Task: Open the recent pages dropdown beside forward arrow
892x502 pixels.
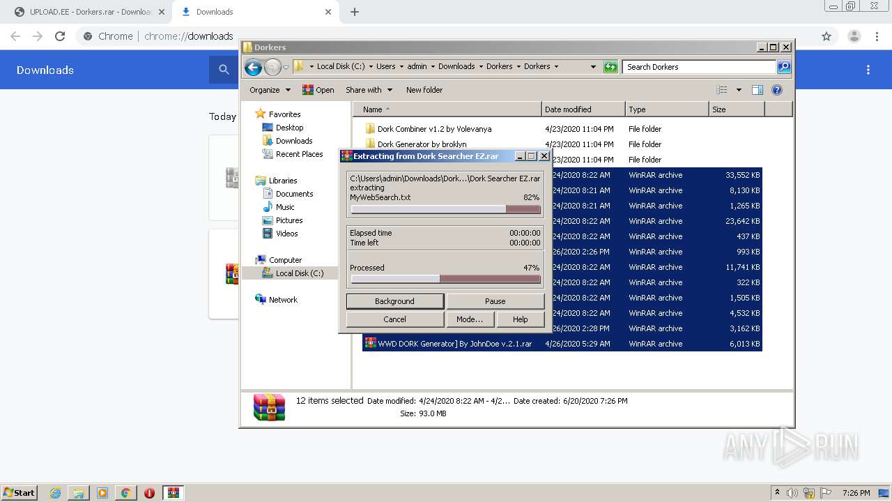Action: coord(286,68)
